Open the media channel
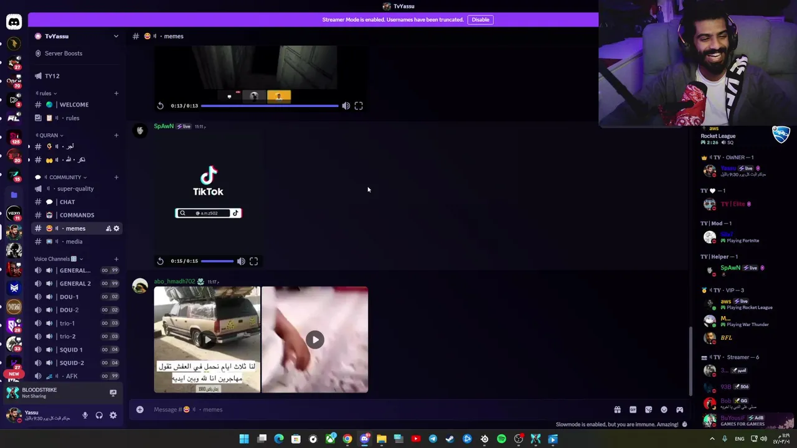Viewport: 797px width, 448px height. (x=77, y=241)
